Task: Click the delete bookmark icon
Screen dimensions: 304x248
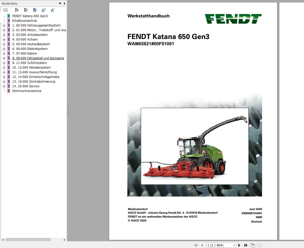Action: pos(17,10)
